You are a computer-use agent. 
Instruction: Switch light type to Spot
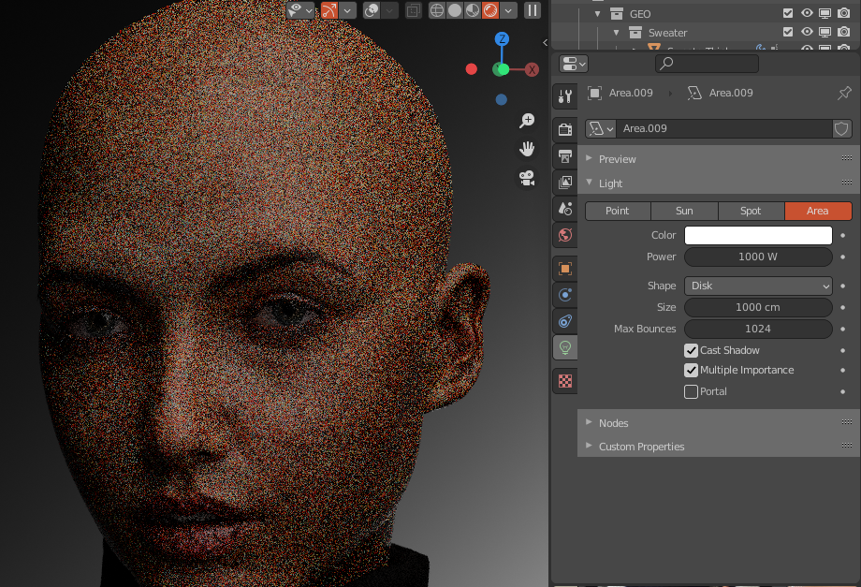click(751, 211)
